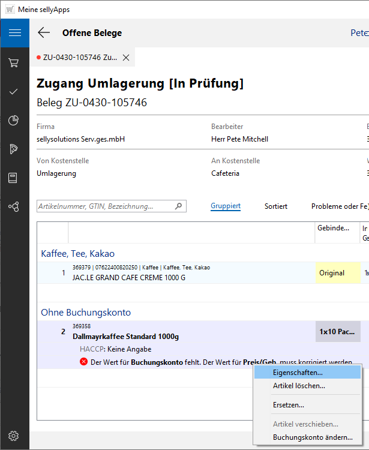The height and width of the screenshot is (450, 369).
Task: Select Artikel löschen in context menu
Action: coord(299,386)
